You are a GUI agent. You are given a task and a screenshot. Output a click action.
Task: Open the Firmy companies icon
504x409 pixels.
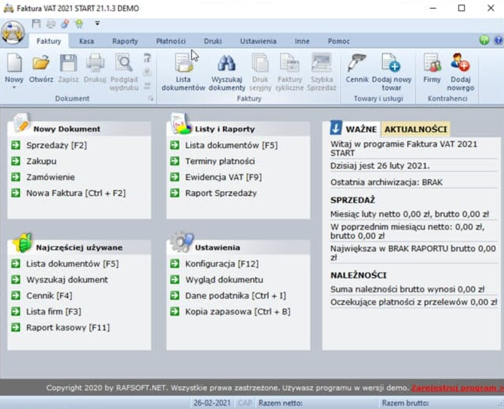(x=432, y=66)
